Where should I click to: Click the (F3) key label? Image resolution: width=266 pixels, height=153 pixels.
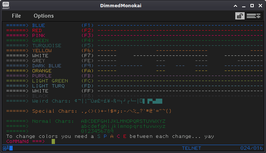[87, 36]
